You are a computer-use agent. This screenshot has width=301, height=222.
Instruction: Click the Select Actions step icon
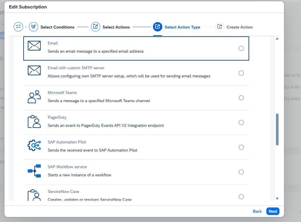[95, 27]
